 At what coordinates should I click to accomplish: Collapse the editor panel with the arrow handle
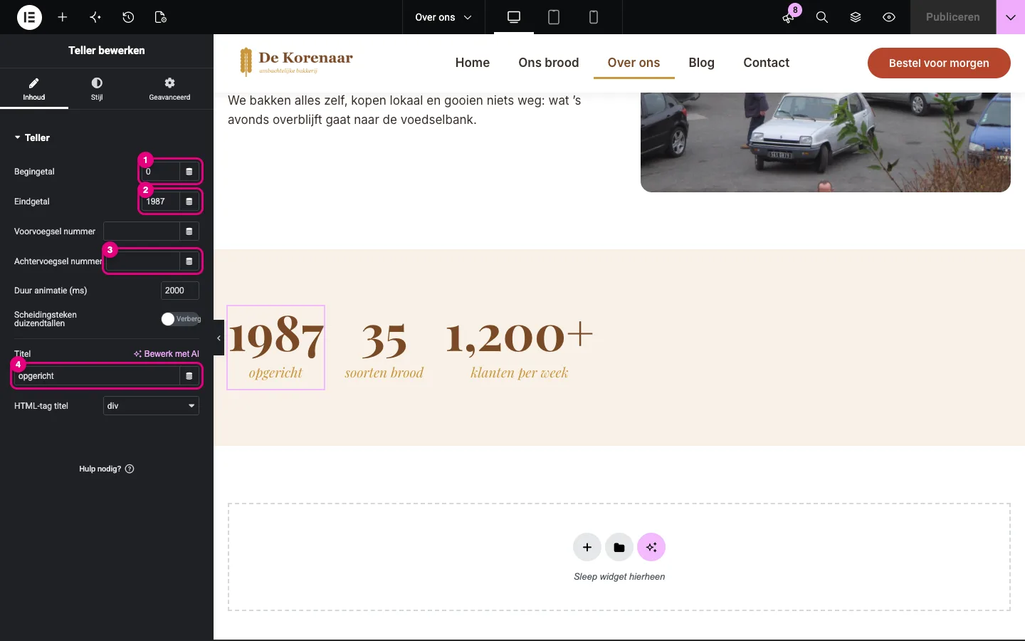[x=219, y=338]
